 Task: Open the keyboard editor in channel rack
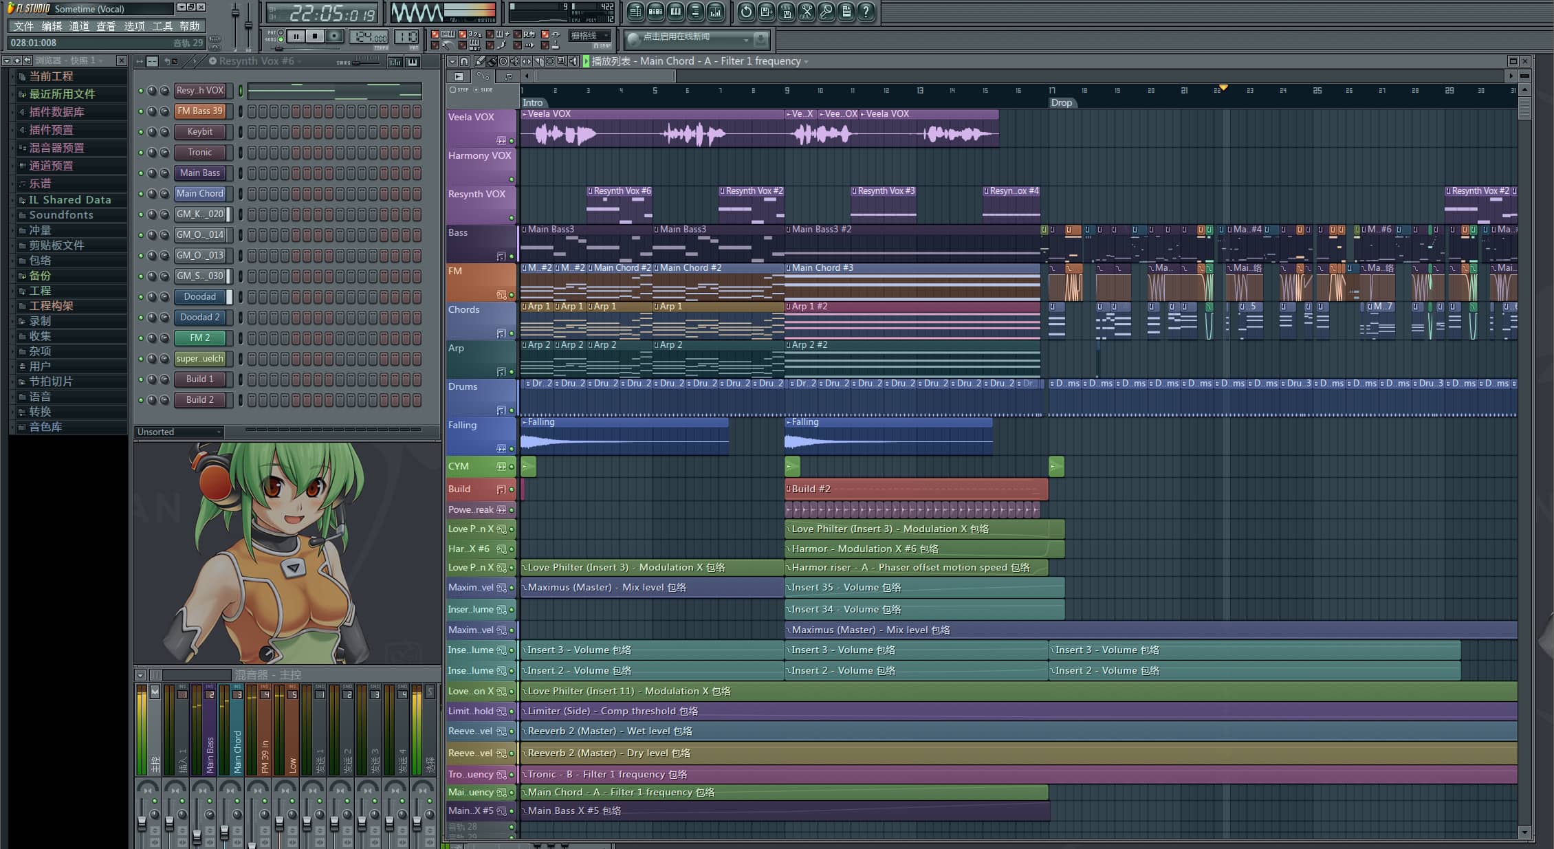(412, 62)
